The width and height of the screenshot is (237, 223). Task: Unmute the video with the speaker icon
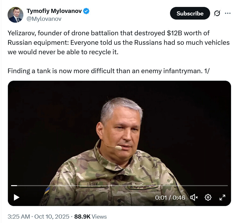pos(194,197)
